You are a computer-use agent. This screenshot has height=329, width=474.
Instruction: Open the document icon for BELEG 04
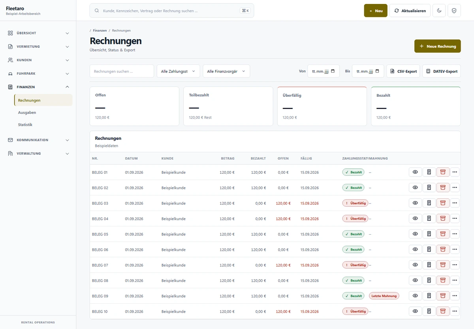point(429,218)
